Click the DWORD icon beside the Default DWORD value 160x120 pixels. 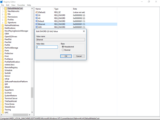(36, 21)
